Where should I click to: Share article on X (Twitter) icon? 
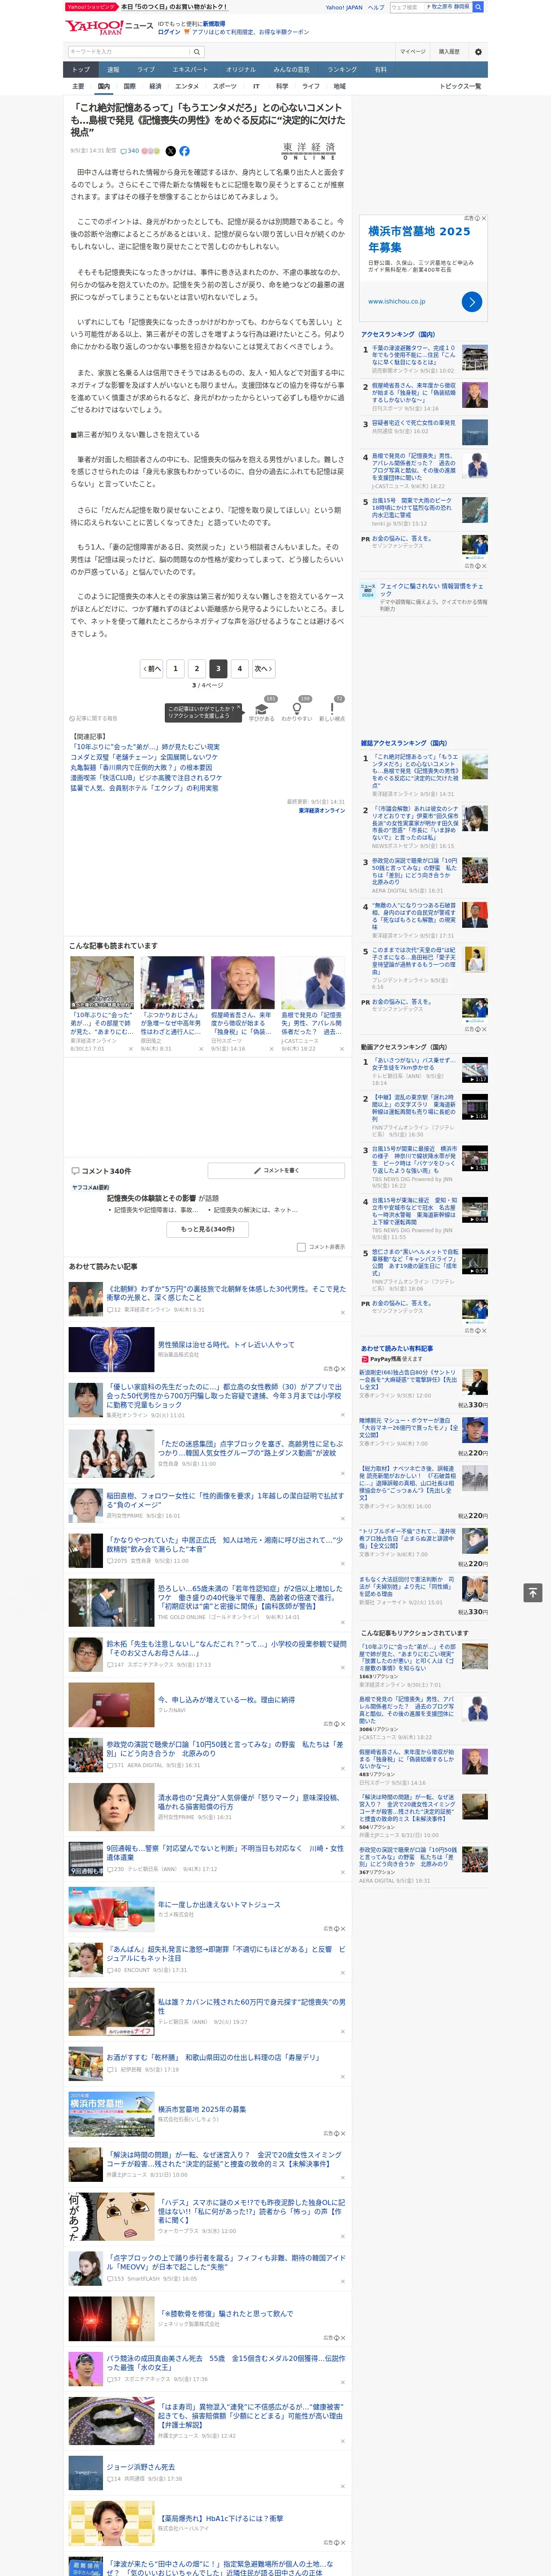(170, 151)
